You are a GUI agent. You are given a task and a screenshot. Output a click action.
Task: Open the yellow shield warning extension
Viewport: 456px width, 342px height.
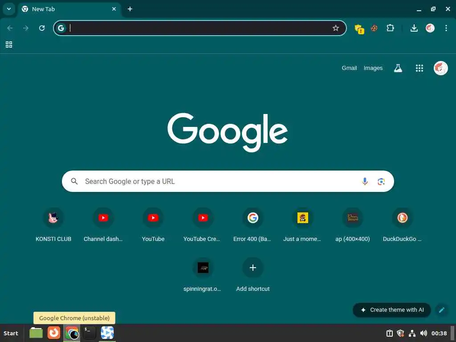coord(359,28)
